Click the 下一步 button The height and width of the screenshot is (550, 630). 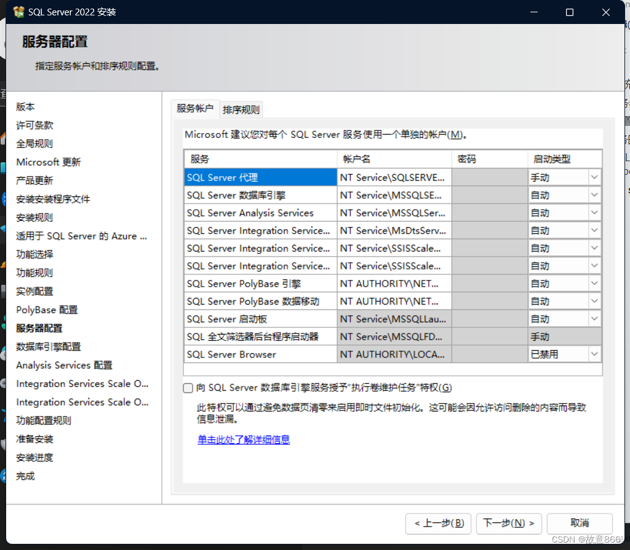pos(509,524)
